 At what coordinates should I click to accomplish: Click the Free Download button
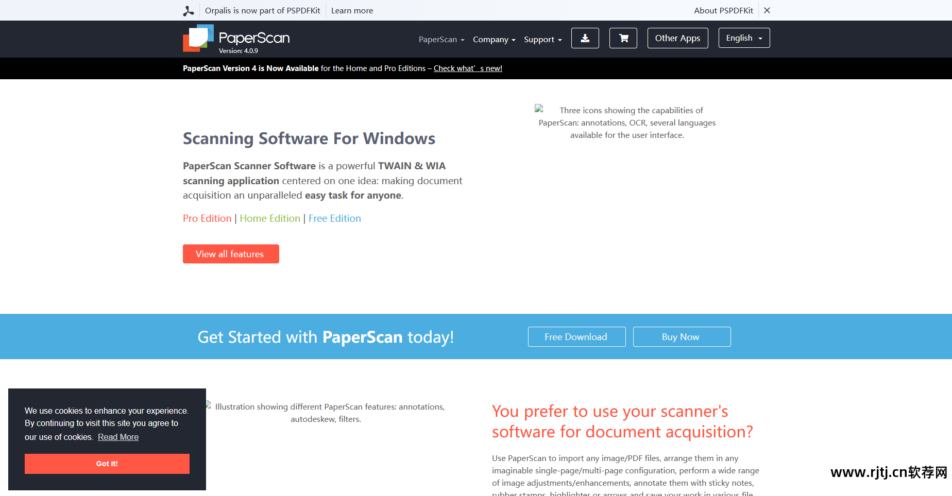point(576,337)
